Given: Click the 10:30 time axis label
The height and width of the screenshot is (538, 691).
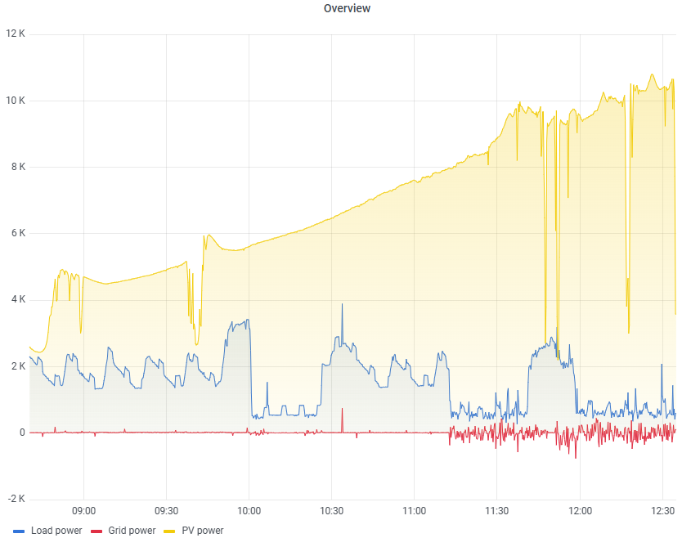Looking at the screenshot, I should point(332,511).
